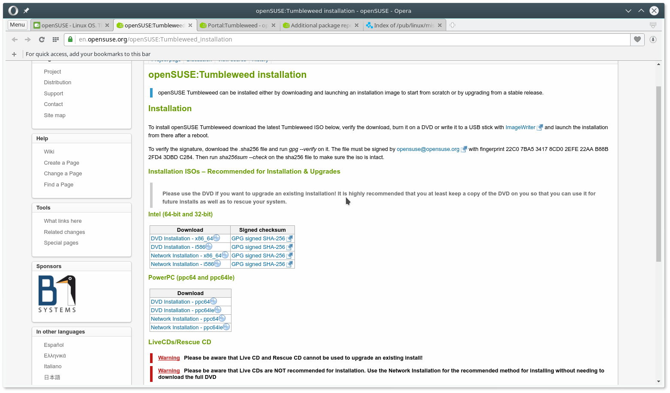Viewport: 670px width, 393px height.
Task: Close the openSUSE - Linux OS tab
Action: [x=107, y=25]
